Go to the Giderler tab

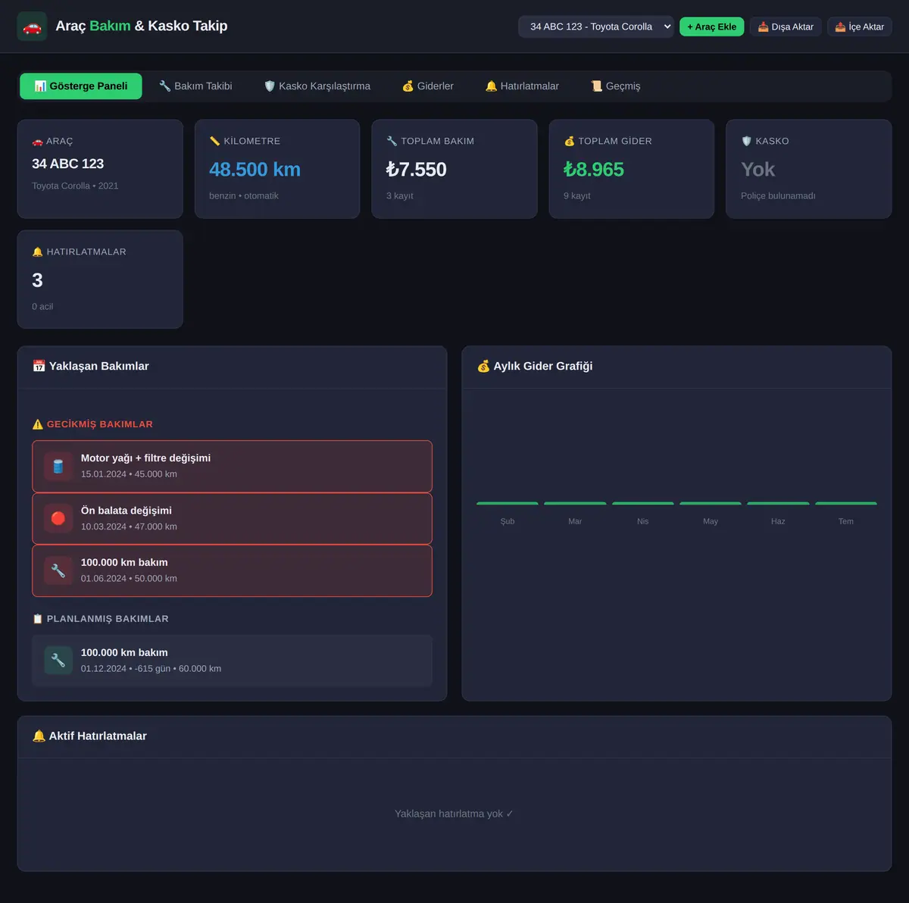[428, 86]
